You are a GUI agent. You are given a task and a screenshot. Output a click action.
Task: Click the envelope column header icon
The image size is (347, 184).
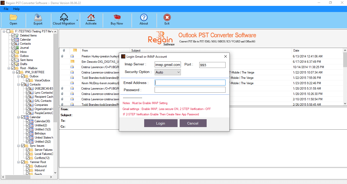75,51
